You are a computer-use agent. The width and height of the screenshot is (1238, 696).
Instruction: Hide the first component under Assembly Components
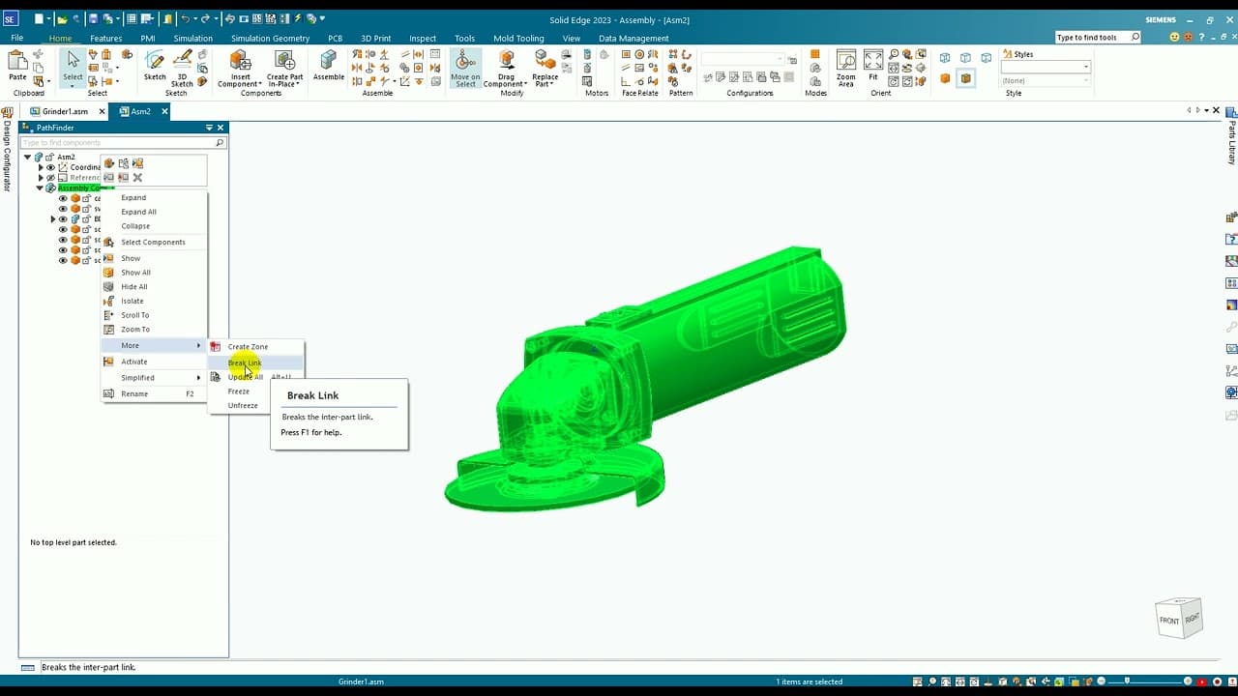pyautogui.click(x=63, y=198)
